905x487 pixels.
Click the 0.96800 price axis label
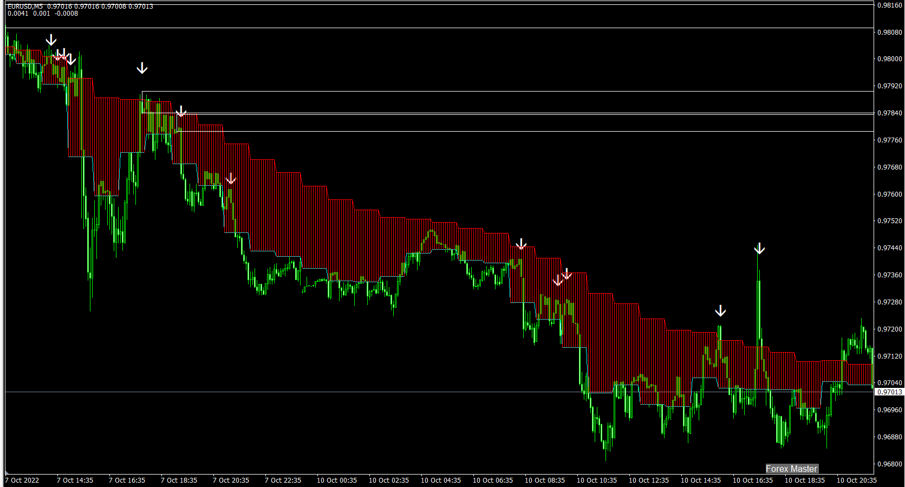[889, 464]
